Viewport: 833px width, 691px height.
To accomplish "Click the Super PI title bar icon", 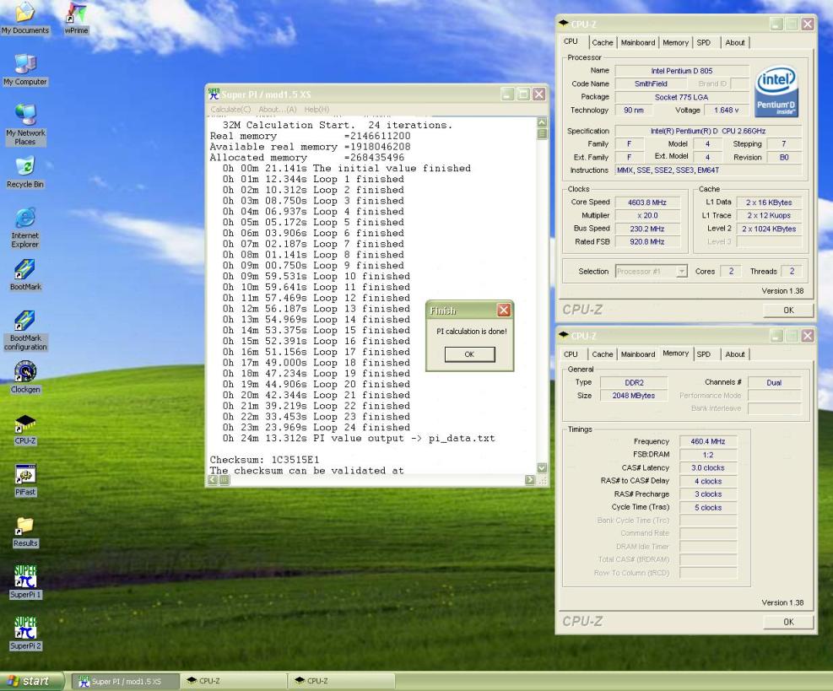I will click(214, 94).
